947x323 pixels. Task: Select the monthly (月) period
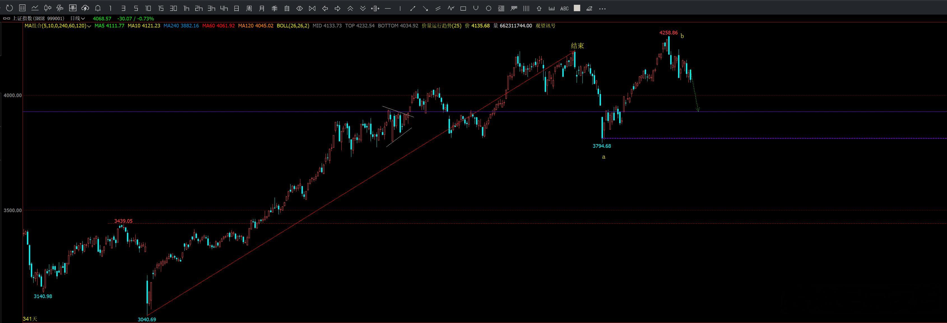[262, 8]
